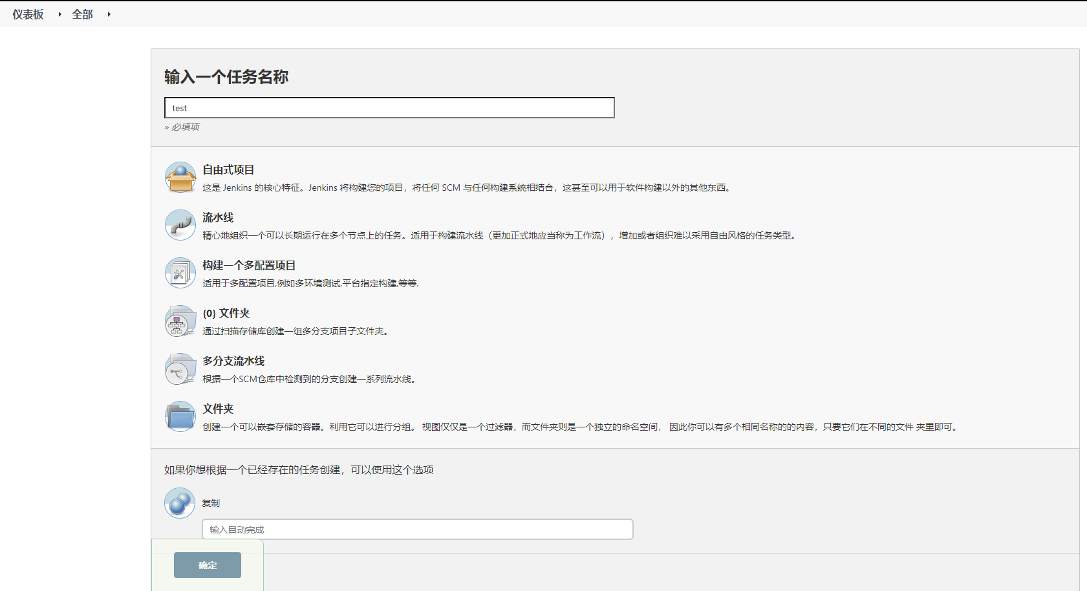
Task: Click the 复制 copy spheres icon
Action: (180, 503)
